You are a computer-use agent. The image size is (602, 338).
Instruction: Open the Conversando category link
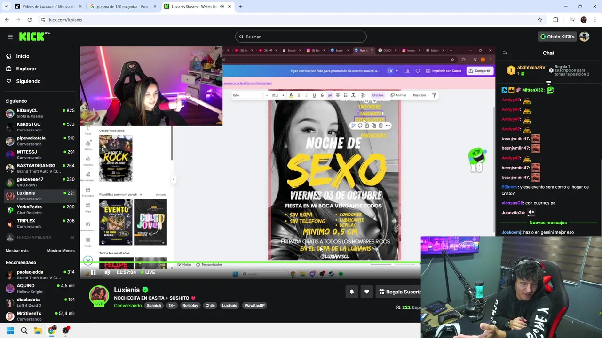127,306
